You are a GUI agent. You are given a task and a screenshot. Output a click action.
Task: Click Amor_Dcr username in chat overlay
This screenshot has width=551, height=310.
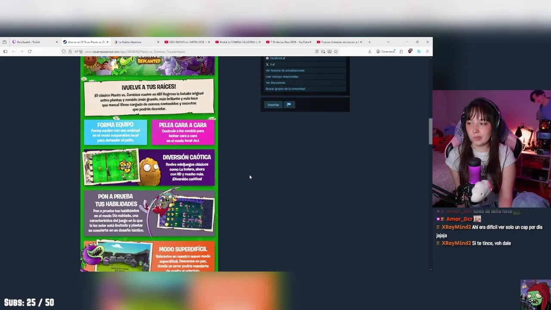(459, 219)
